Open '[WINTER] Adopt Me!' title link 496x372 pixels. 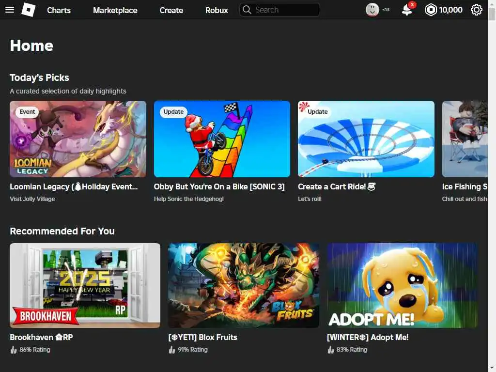(368, 337)
